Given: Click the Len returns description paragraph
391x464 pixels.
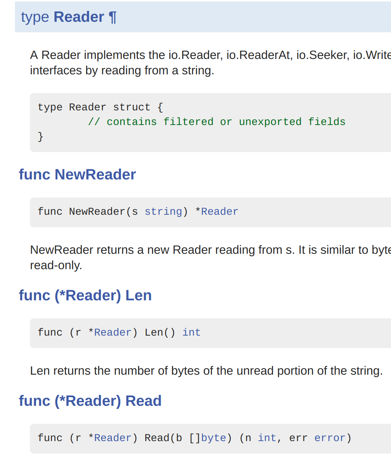Looking at the screenshot, I should 206,371.
